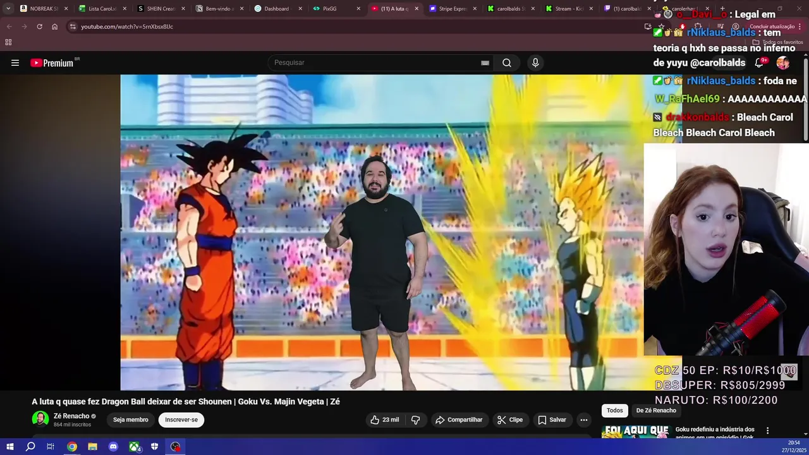Open OBS Studio from the taskbar
This screenshot has width=809, height=455.
tap(175, 447)
